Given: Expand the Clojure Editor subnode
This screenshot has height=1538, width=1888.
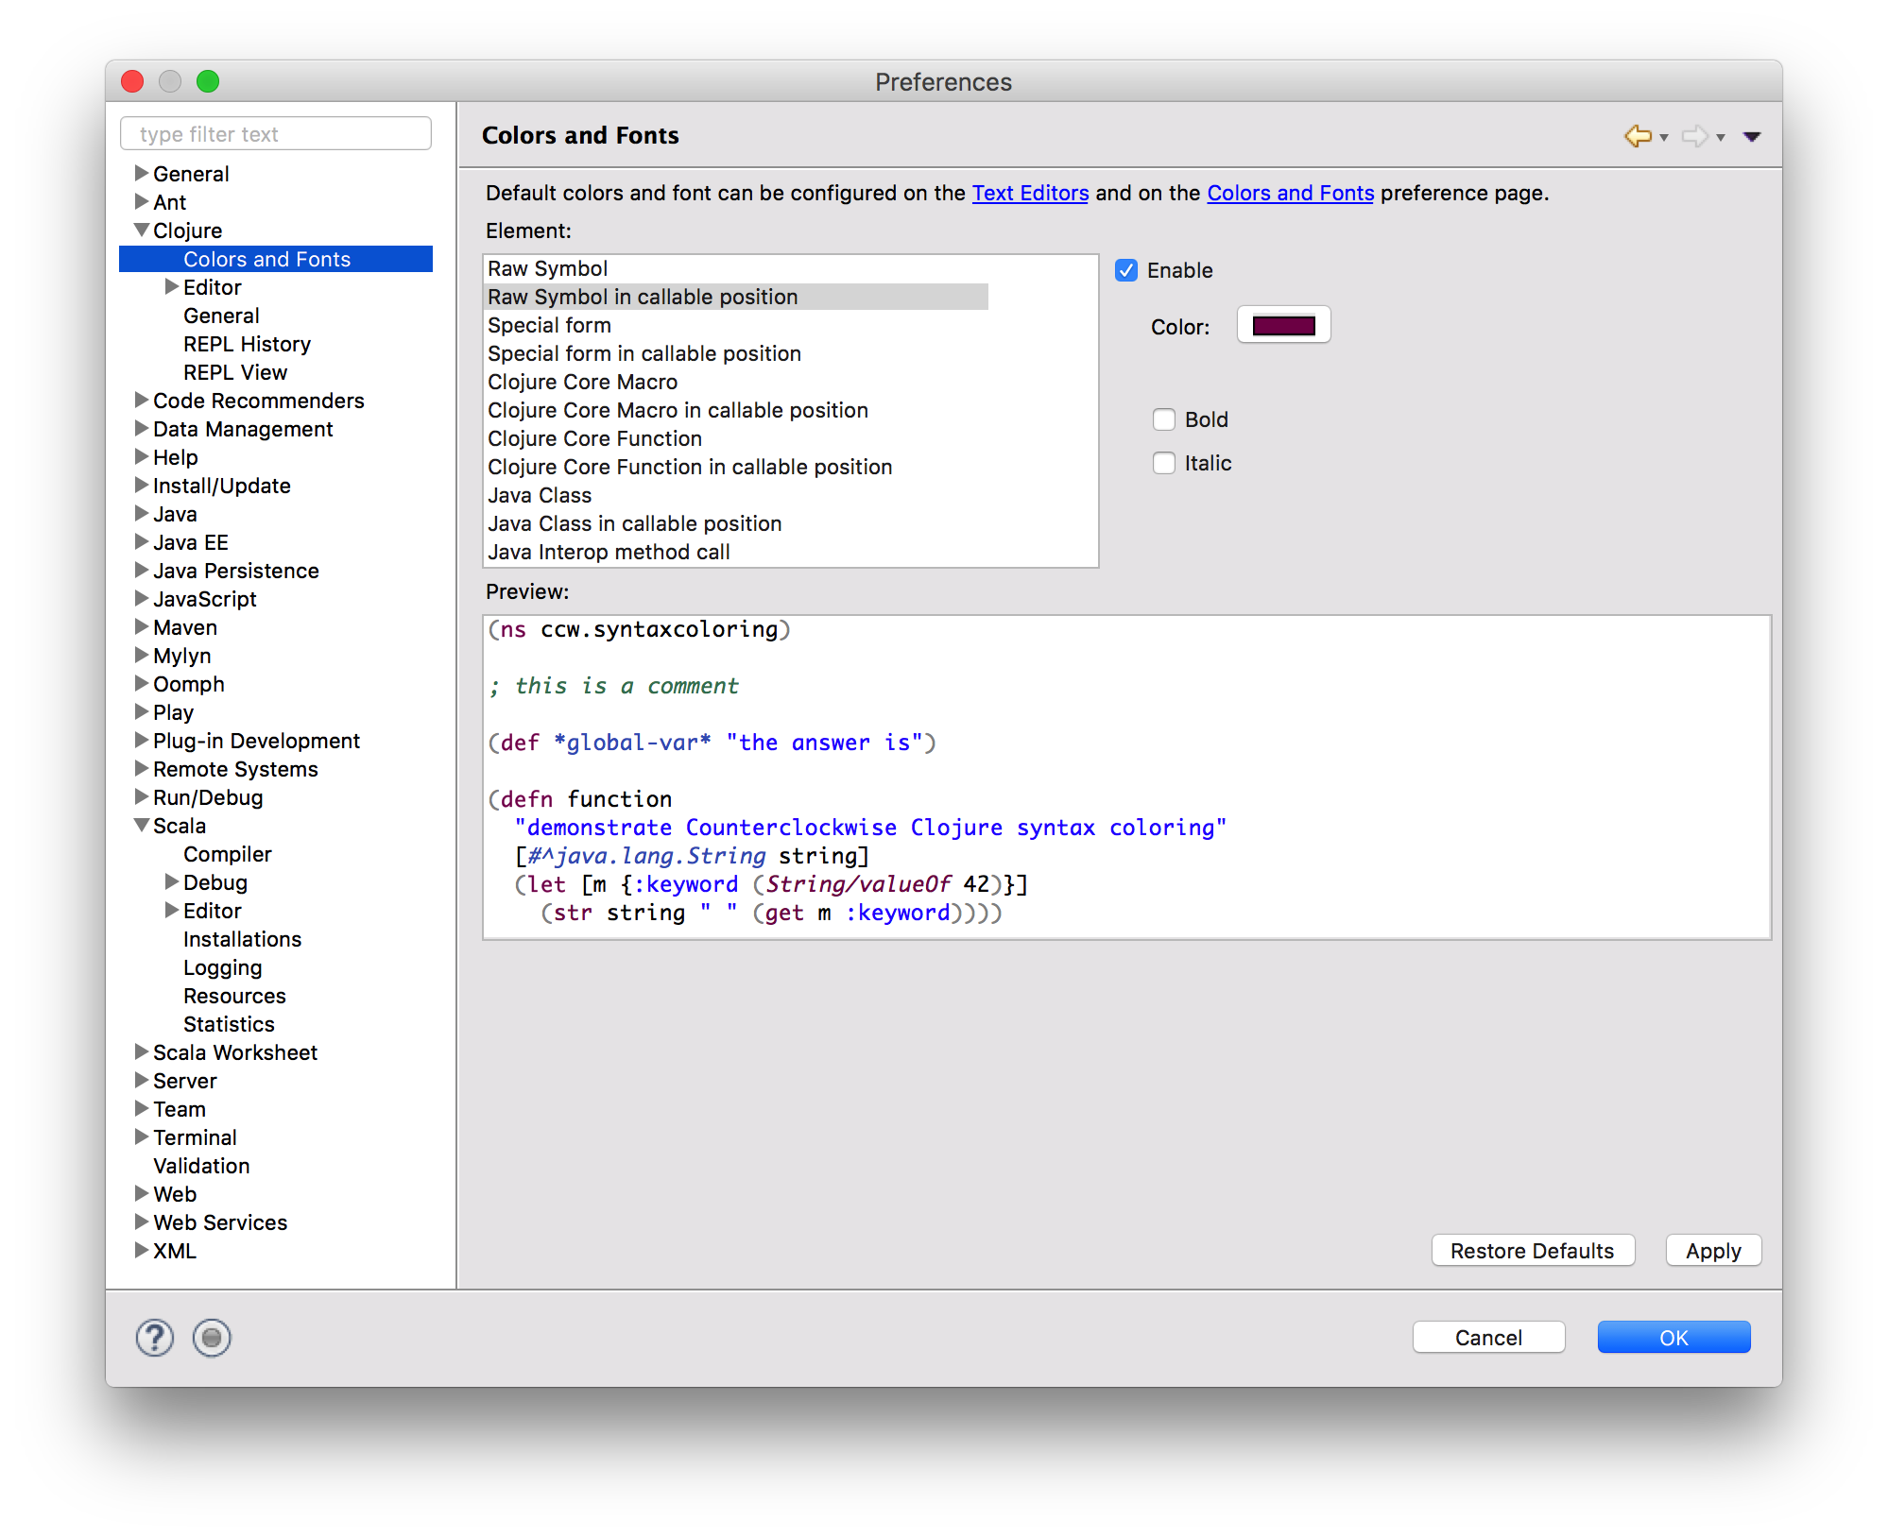Looking at the screenshot, I should coord(172,287).
